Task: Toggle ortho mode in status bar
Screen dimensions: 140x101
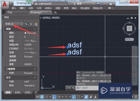Action: tap(54, 97)
